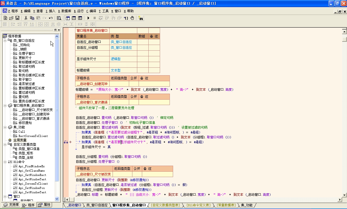Open the R.运行 menu
This screenshot has width=347, height=209.
79,11
